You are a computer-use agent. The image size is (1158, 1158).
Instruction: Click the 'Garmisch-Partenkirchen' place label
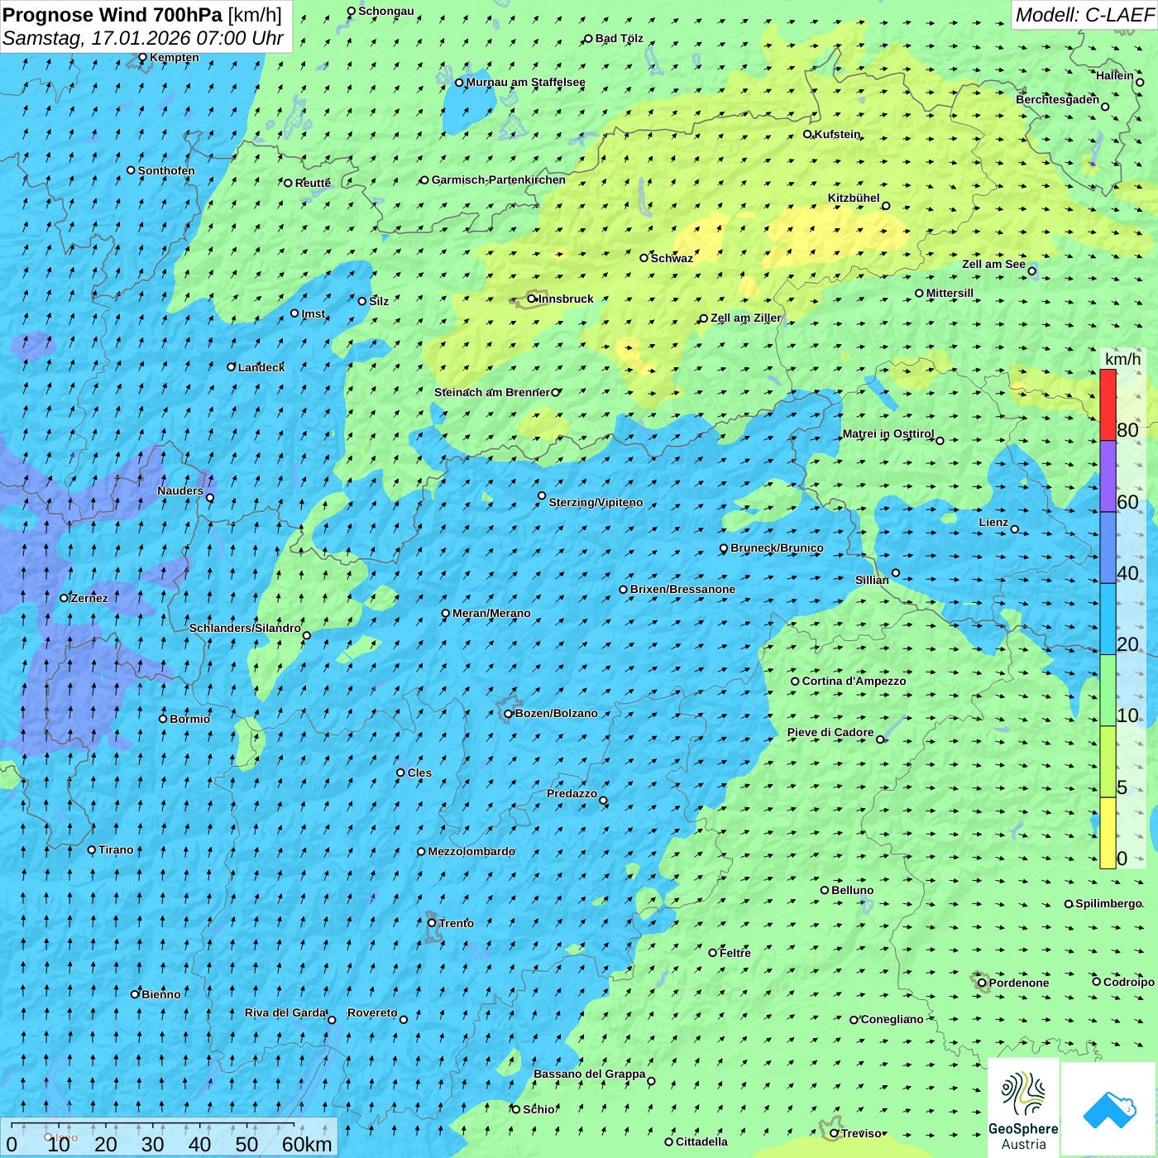coord(498,179)
